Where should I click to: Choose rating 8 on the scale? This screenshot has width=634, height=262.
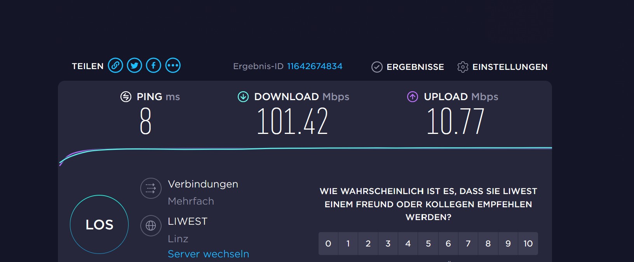[x=488, y=244]
